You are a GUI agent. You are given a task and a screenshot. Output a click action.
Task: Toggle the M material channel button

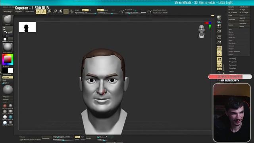pos(90,10)
